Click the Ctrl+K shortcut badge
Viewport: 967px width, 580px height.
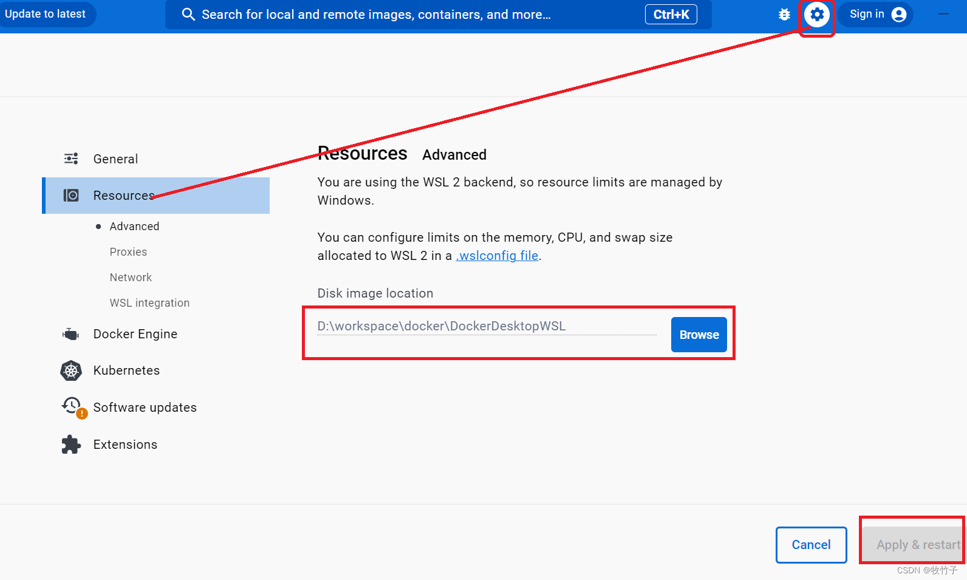coord(671,15)
